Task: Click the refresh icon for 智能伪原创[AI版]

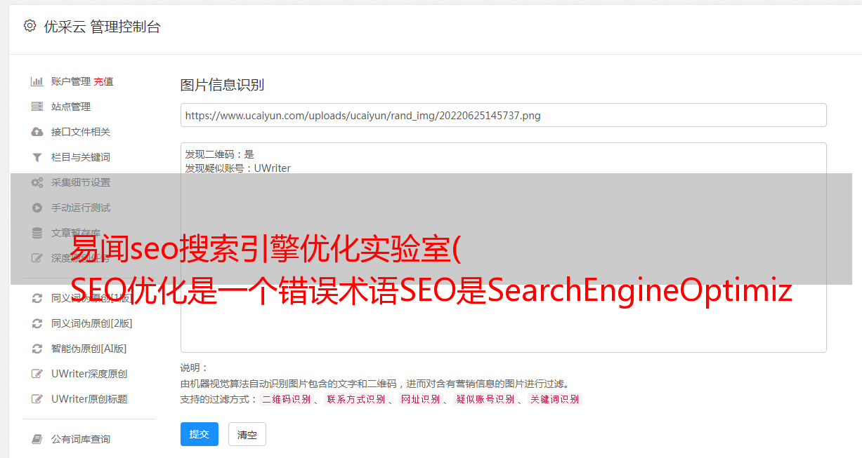Action: tap(37, 349)
